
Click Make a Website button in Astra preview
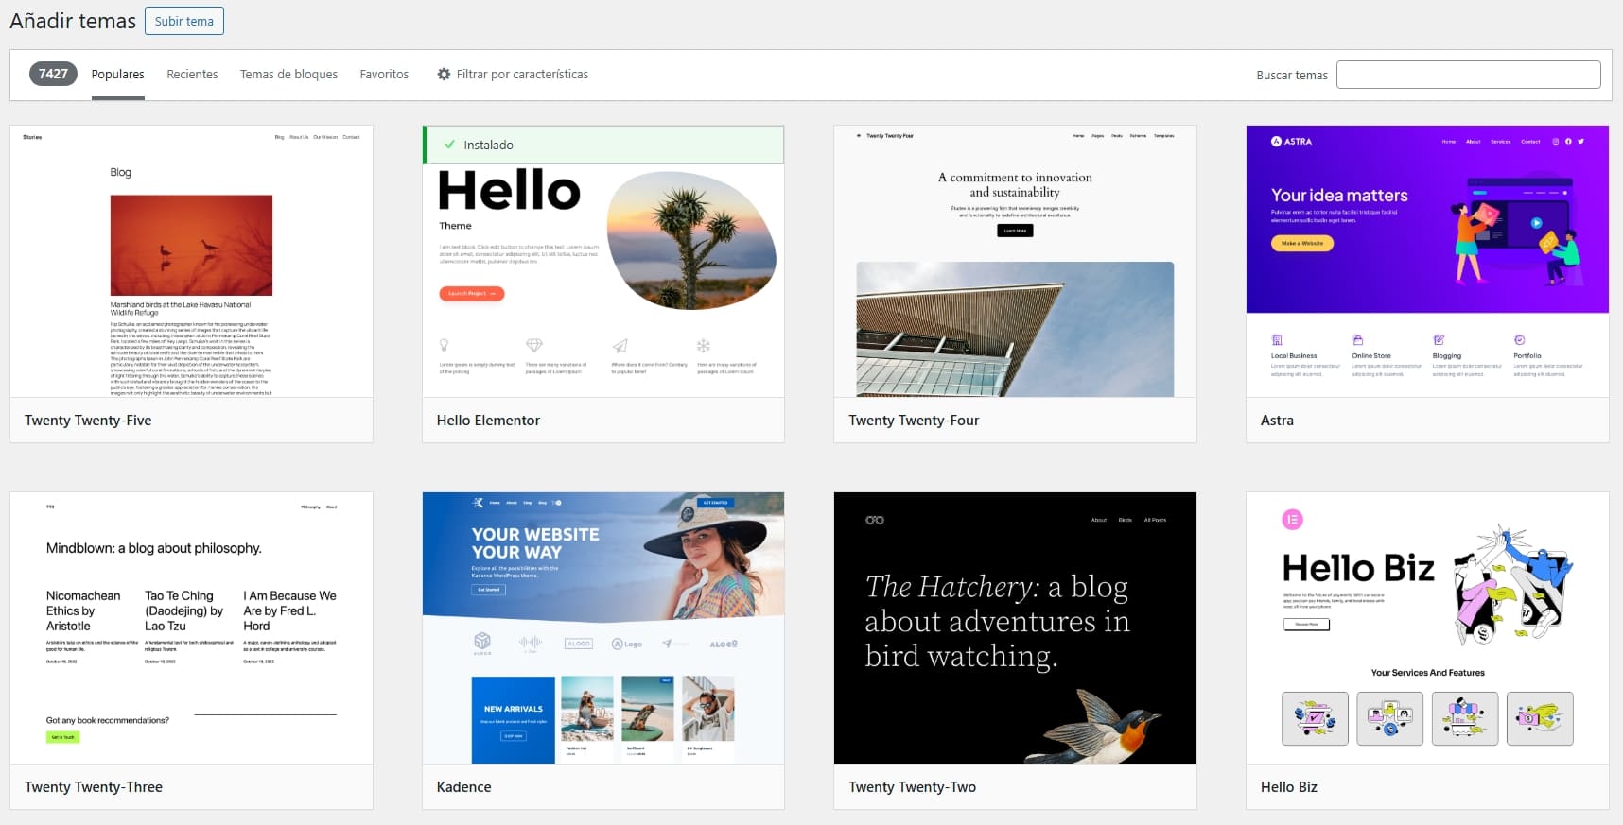[x=1302, y=243]
